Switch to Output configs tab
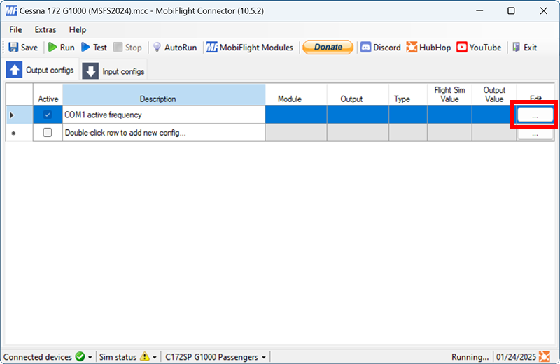 tap(40, 70)
